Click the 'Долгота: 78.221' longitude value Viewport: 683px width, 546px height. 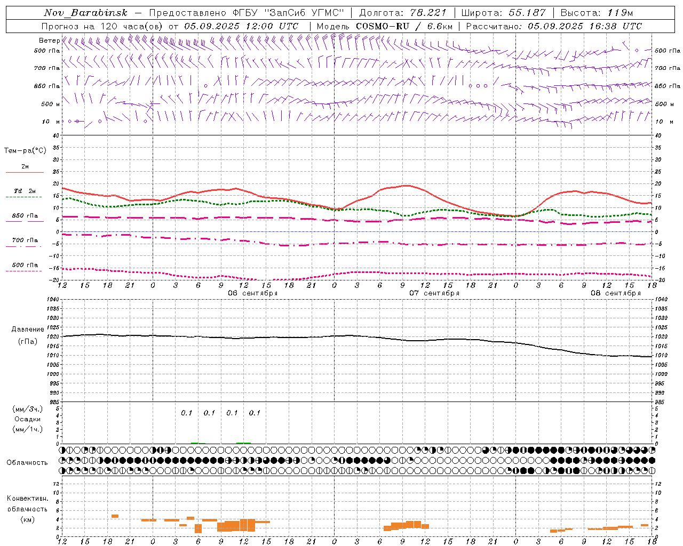(403, 13)
